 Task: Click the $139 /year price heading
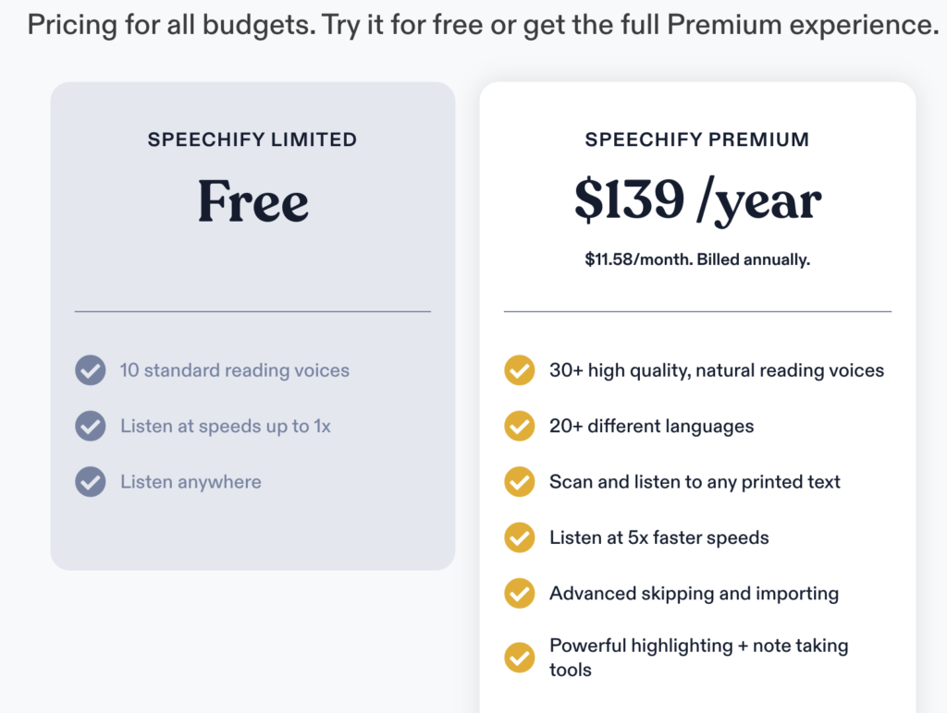pos(697,200)
